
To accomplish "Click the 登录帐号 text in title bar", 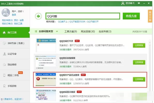I will click(x=130, y=3).
